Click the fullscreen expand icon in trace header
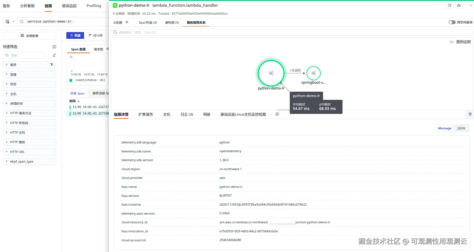This screenshot has width=474, height=252. pos(450,5)
